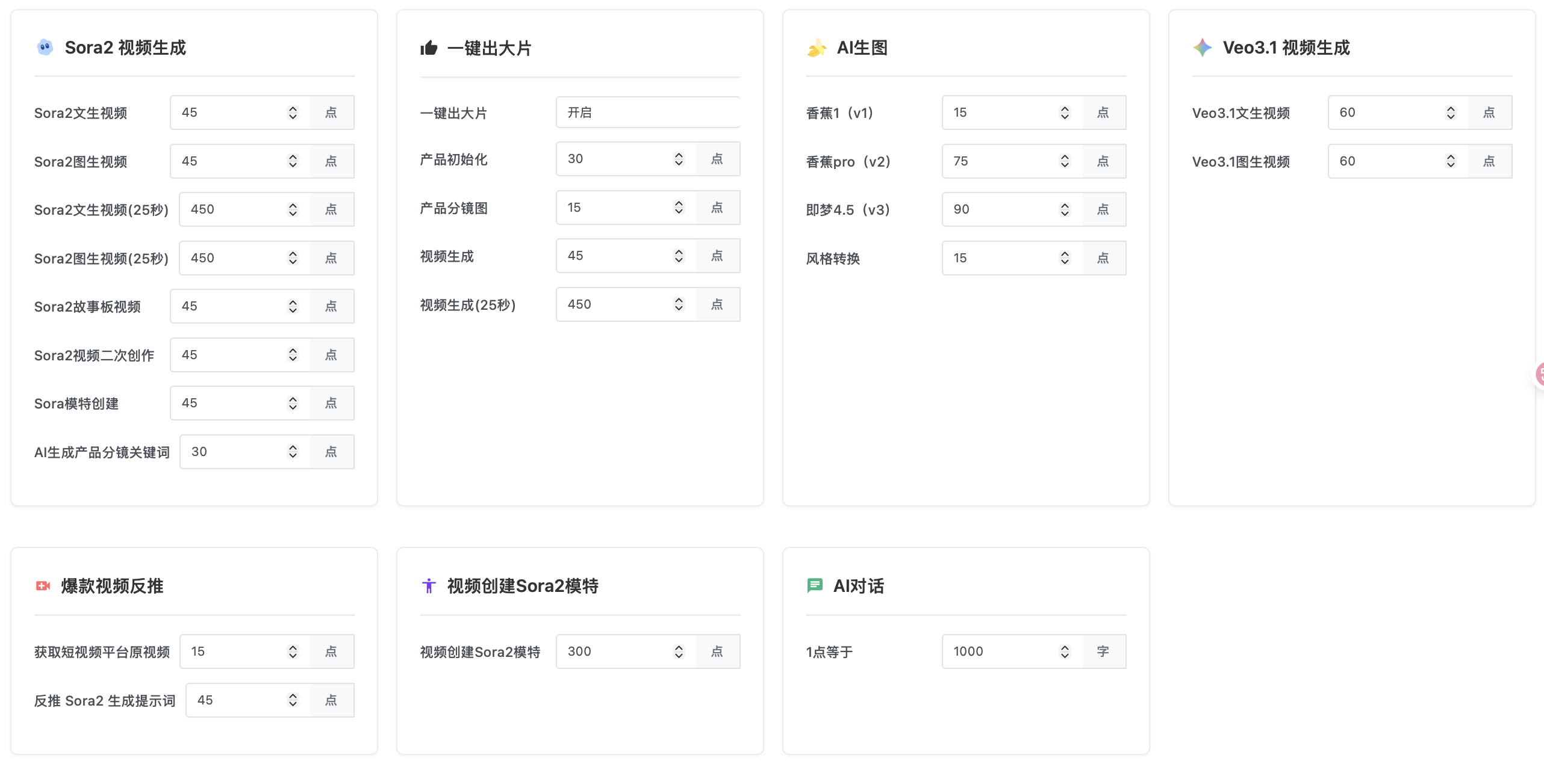
Task: Click the red camera icon for 爆款视频反推
Action: [x=43, y=586]
